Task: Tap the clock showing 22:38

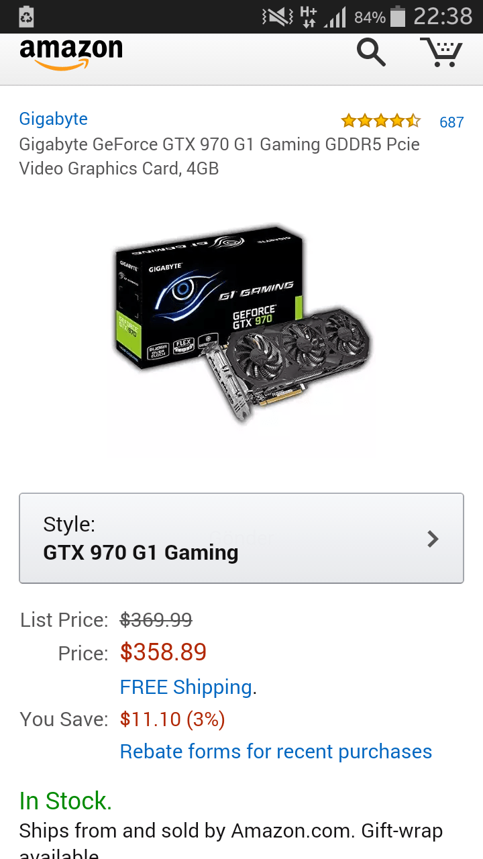Action: [443, 17]
